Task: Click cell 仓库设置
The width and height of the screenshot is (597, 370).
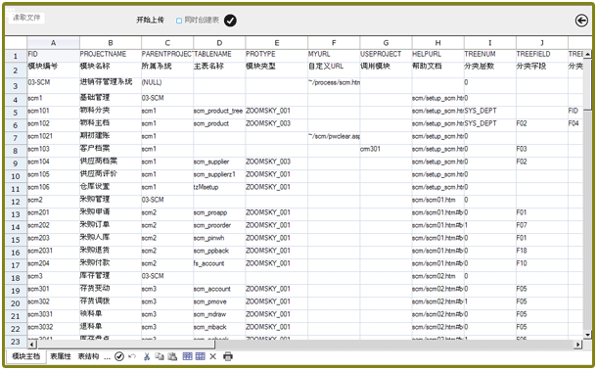Action: (x=111, y=188)
